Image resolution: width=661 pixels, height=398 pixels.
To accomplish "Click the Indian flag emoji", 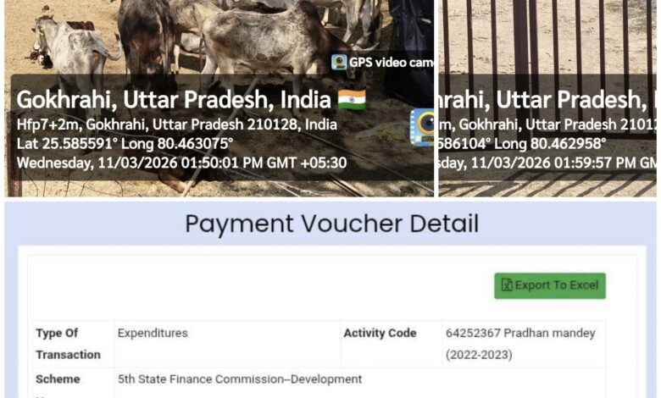I will 352,100.
